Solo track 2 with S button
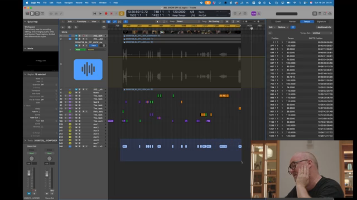This screenshot has height=200, width=357. pos(79,39)
